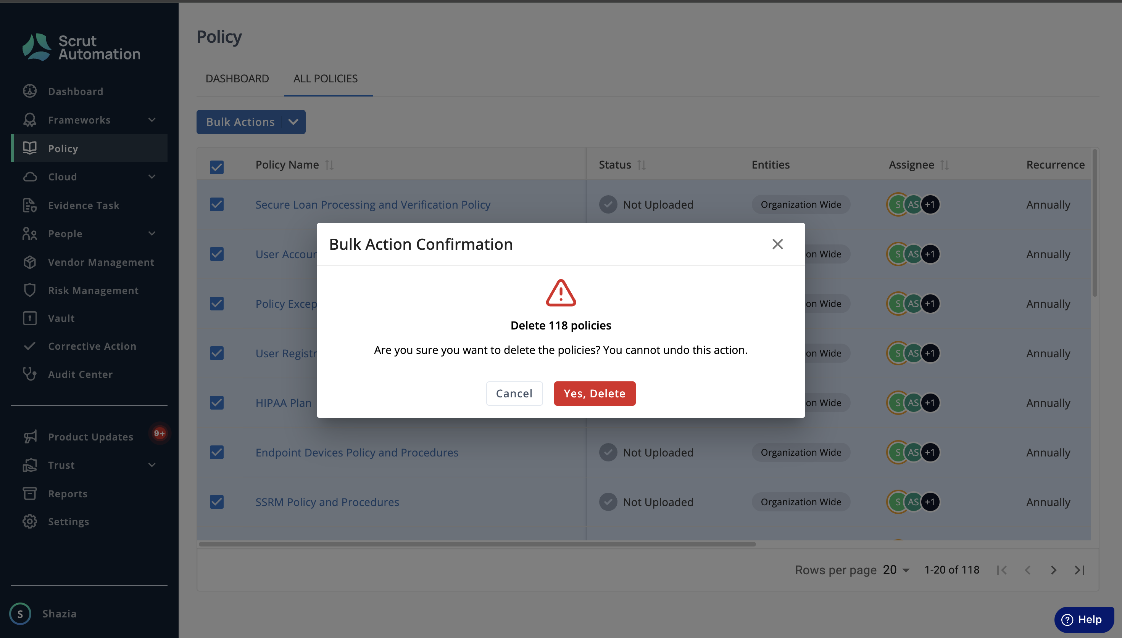This screenshot has width=1122, height=638.
Task: Click the Product Updates megaphone icon
Action: click(30, 436)
